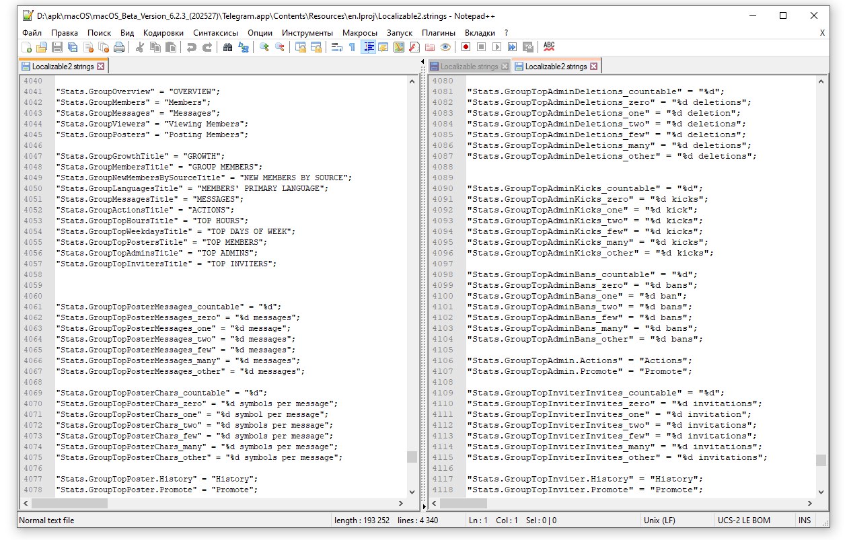
Task: Toggle the indent guide button
Action: [x=368, y=47]
